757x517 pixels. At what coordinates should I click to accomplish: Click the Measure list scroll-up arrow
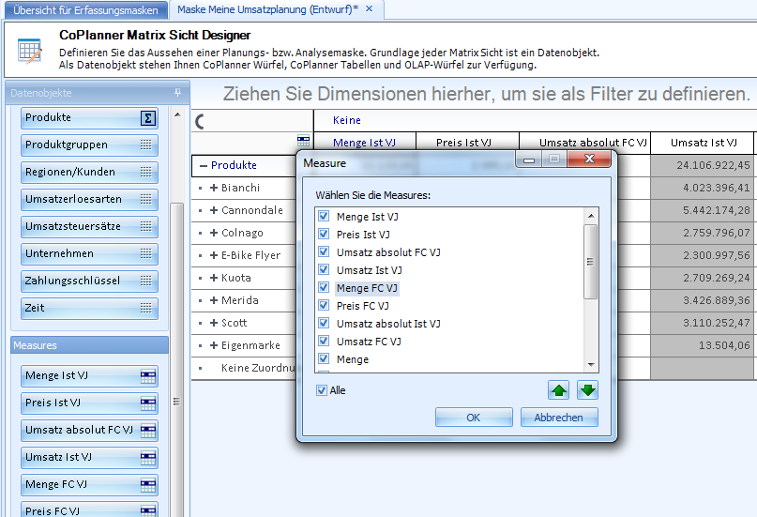pos(591,215)
